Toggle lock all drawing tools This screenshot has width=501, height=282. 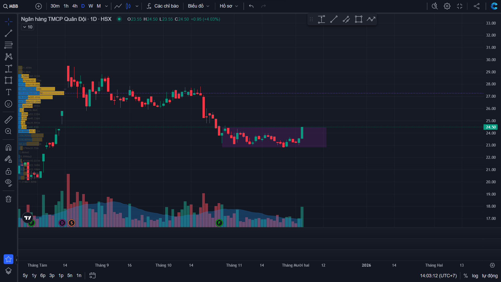coord(8,171)
